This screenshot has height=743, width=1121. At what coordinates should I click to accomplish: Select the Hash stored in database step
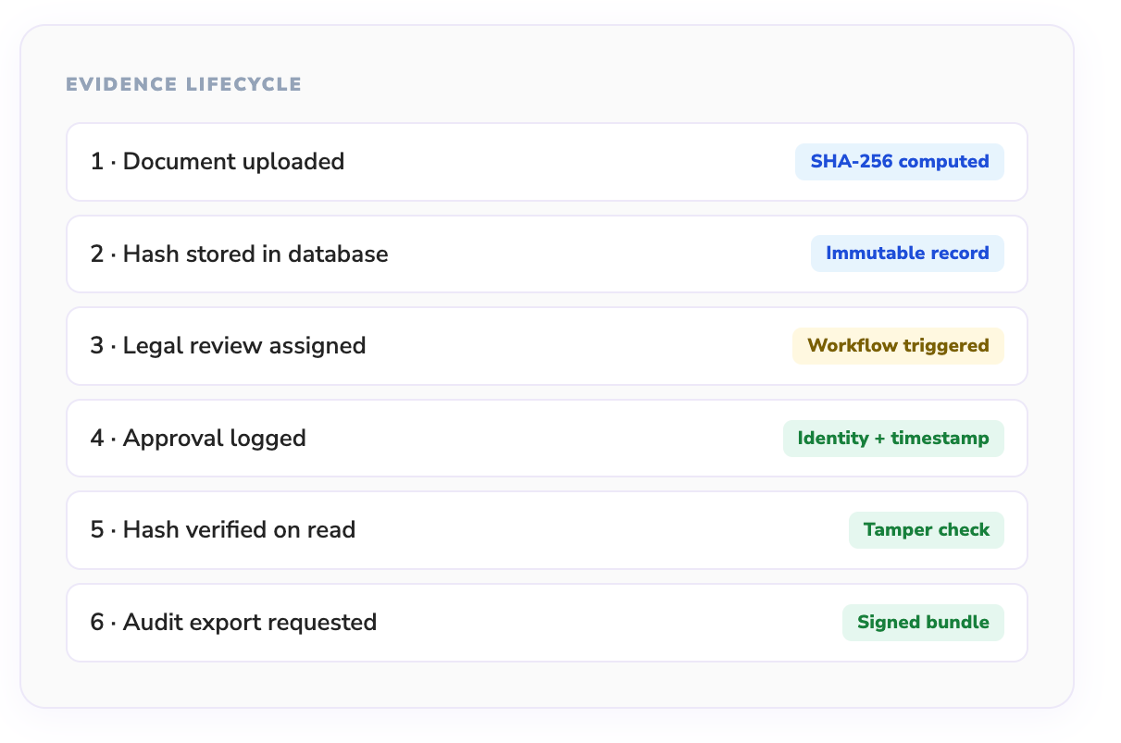[255, 254]
